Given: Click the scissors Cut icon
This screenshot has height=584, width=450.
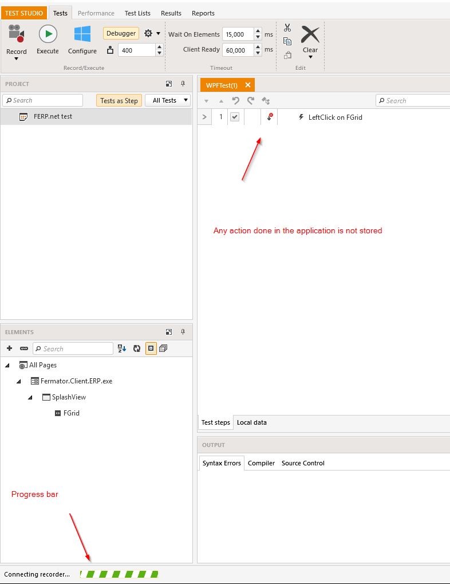Looking at the screenshot, I should point(287,28).
